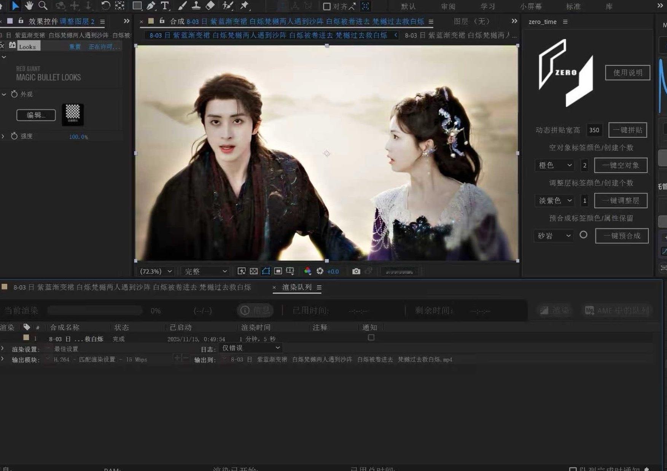Screen dimensions: 667x471
Task: Click the 输出到 mp4 file name link
Action: click(x=341, y=359)
